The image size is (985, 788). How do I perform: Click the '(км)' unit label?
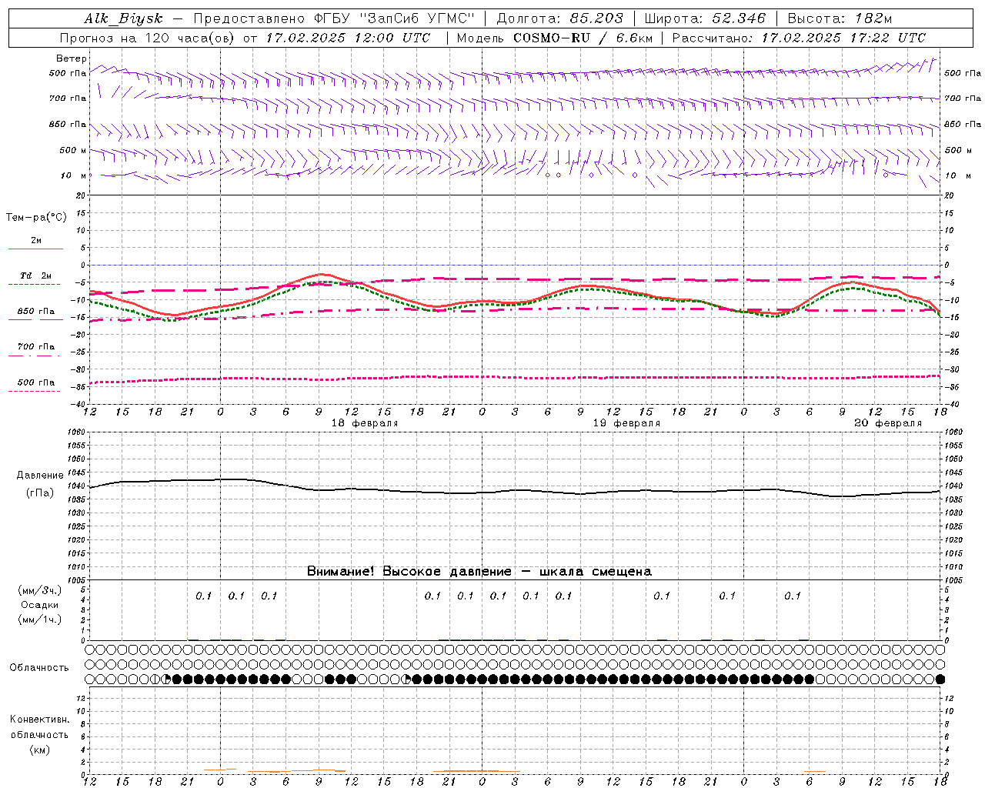(39, 749)
